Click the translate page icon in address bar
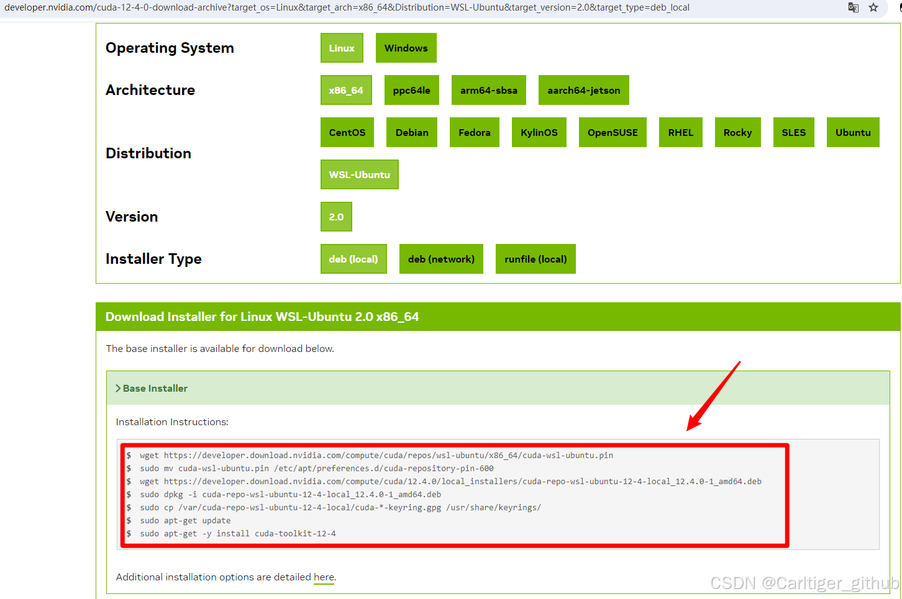 click(854, 7)
